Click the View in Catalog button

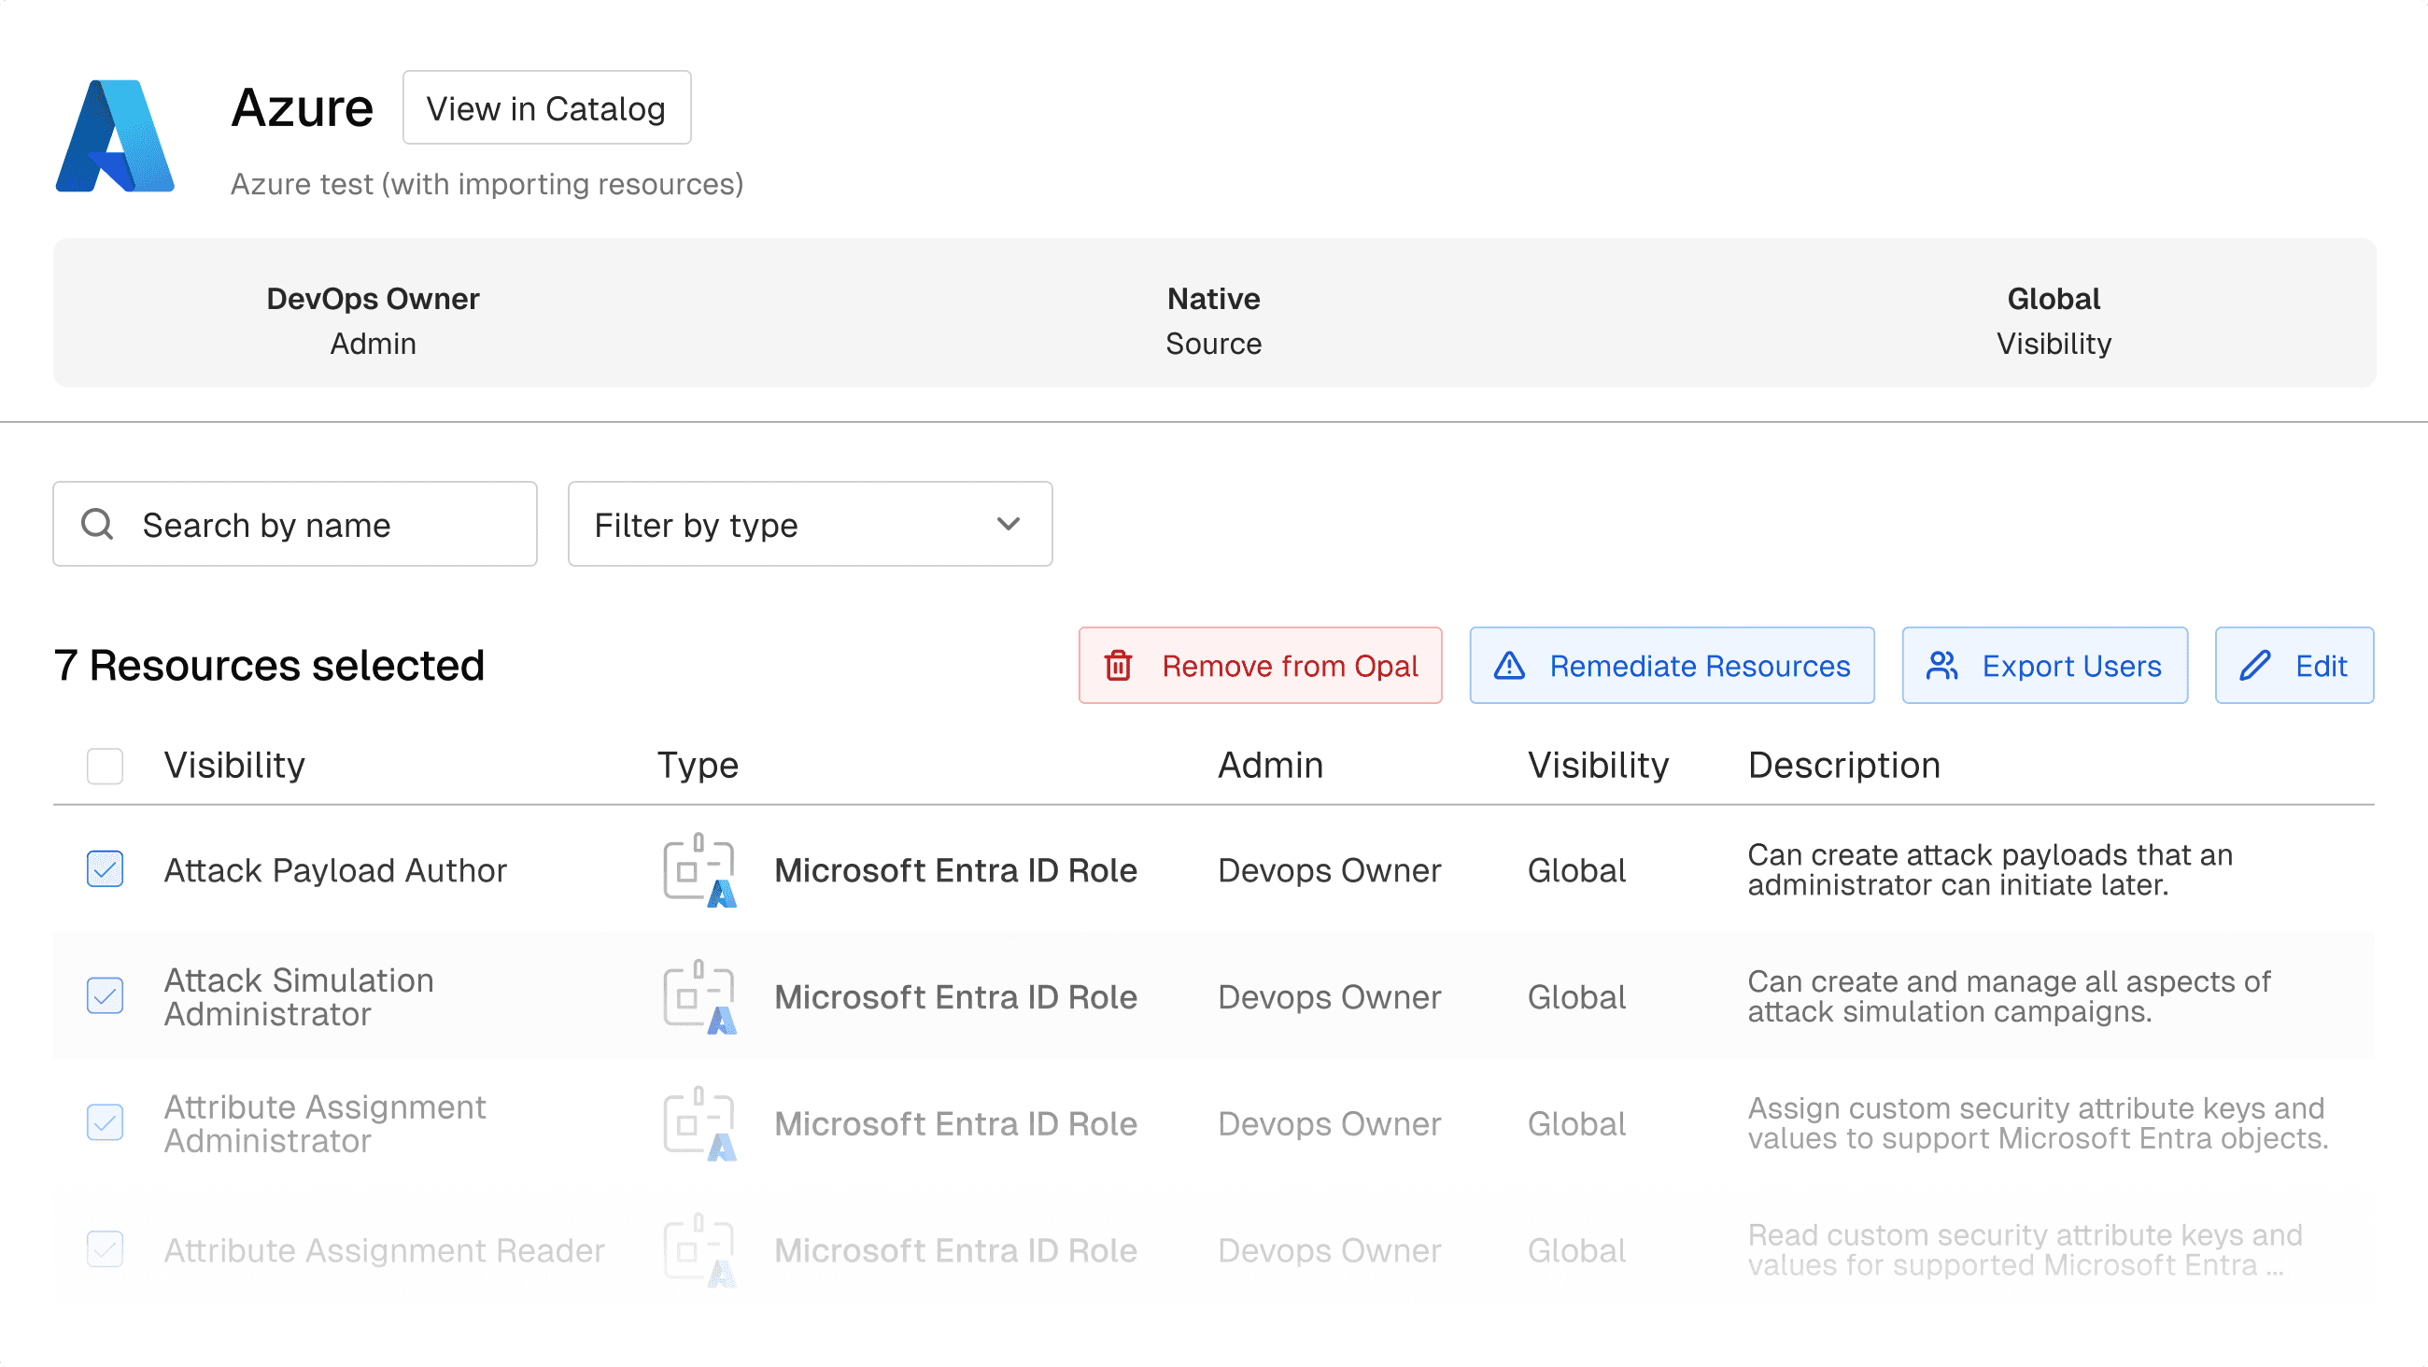[x=546, y=108]
